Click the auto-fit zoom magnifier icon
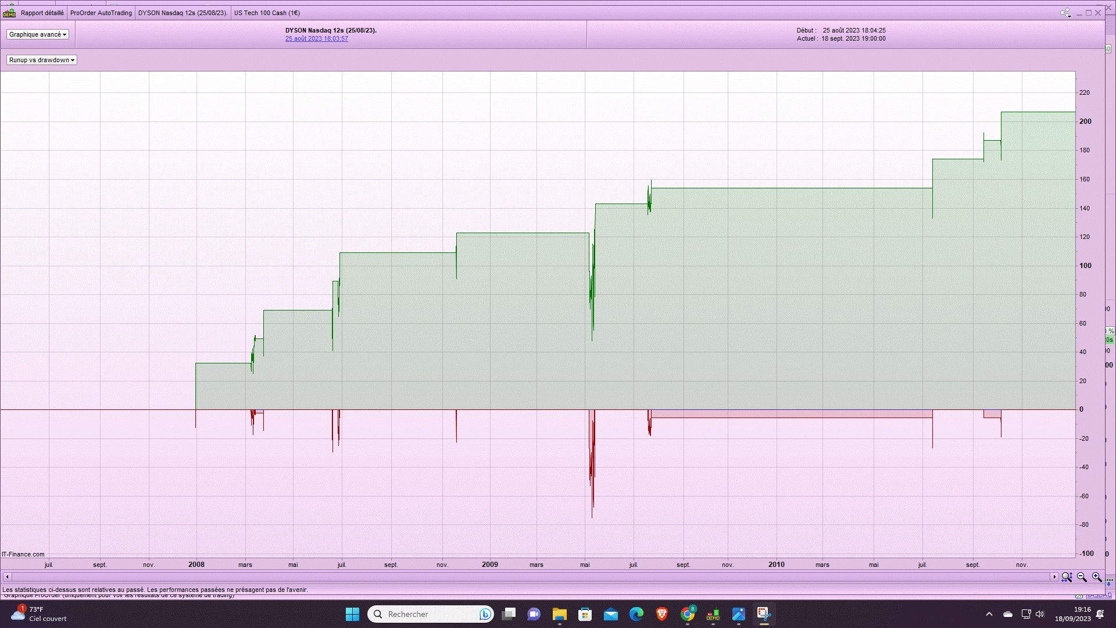Screen dimensions: 1116x628 coord(1067,577)
